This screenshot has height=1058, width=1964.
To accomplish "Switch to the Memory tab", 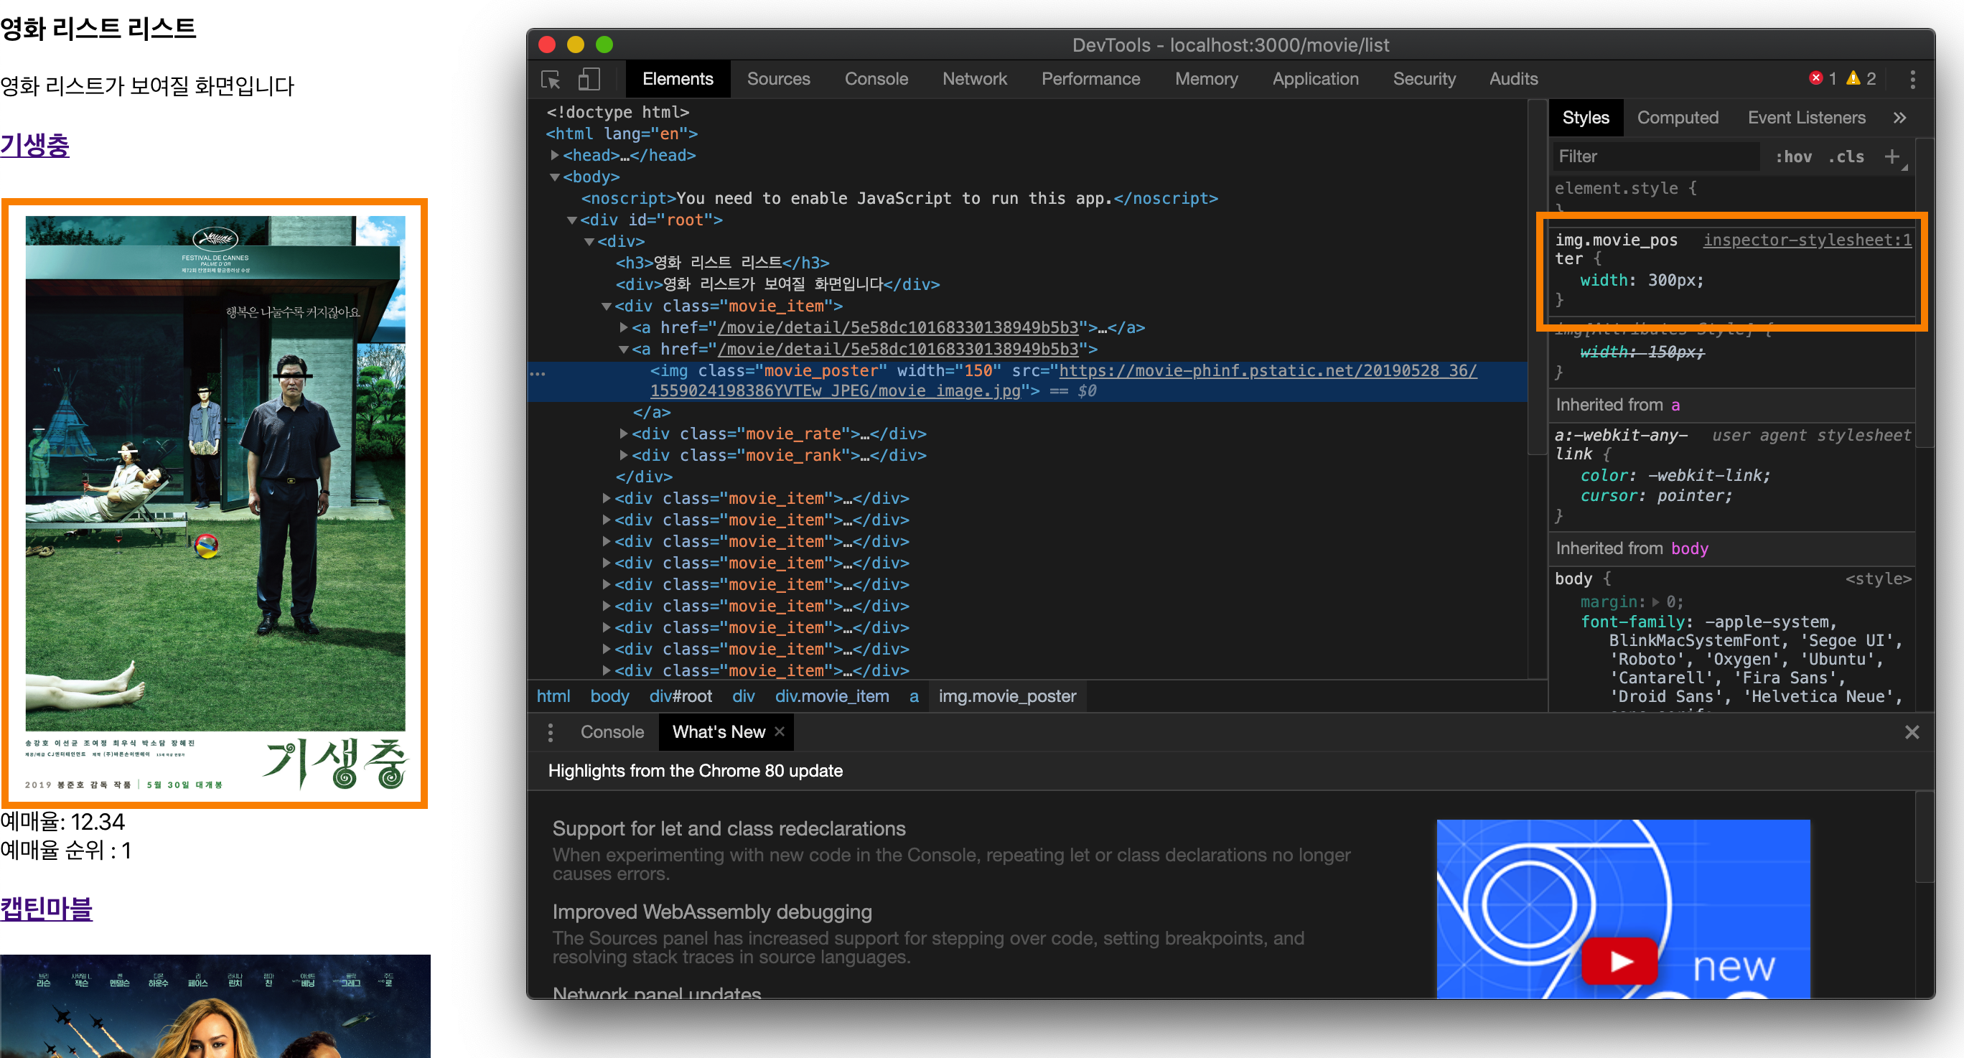I will 1206,78.
